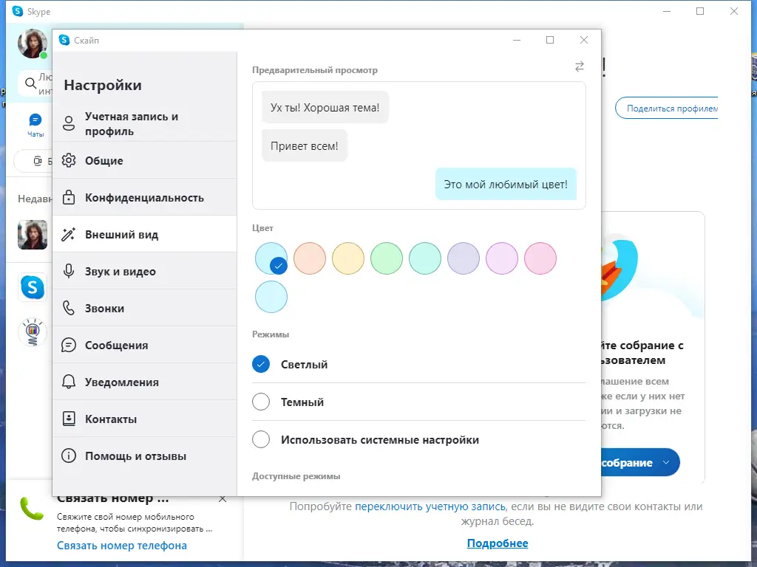Maximize the Скайп settings window
This screenshot has height=567, width=757.
[x=550, y=40]
